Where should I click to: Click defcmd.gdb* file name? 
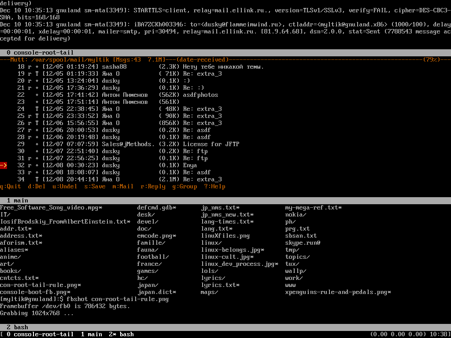click(157, 208)
